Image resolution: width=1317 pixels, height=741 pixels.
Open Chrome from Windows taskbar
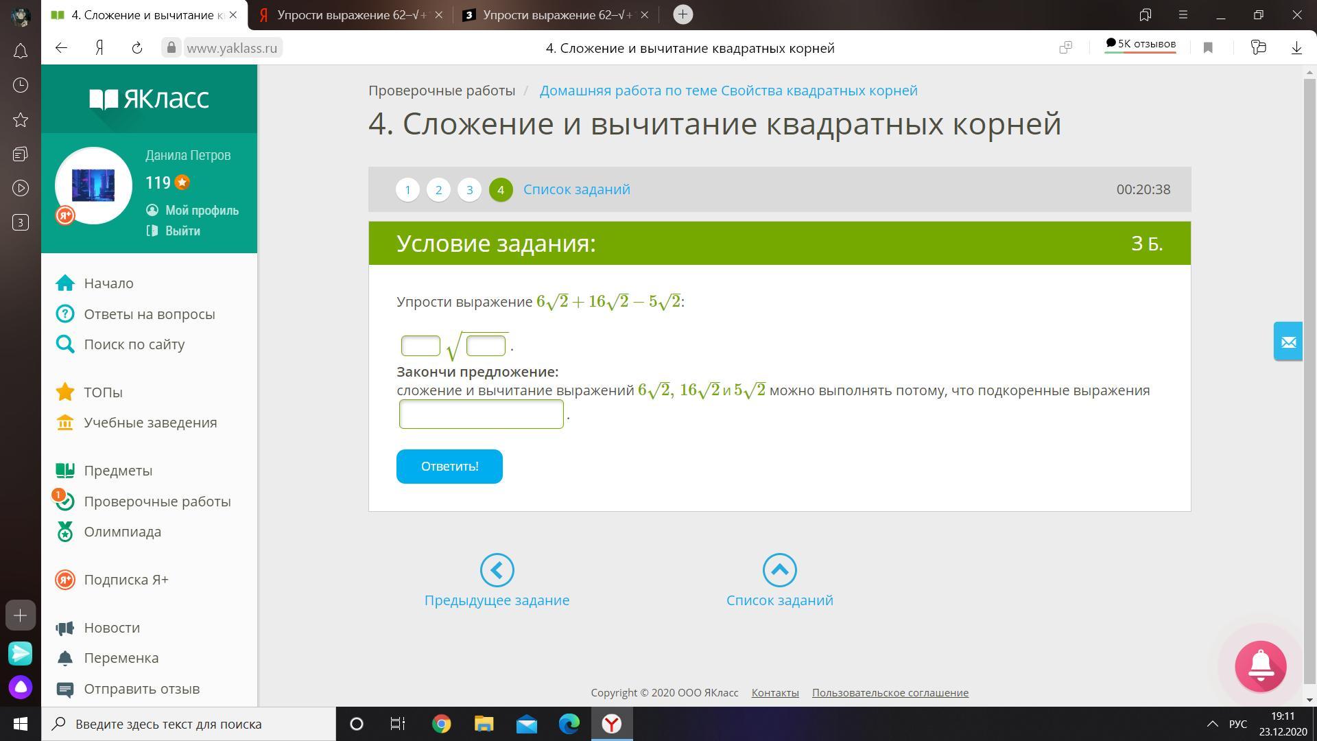click(441, 724)
